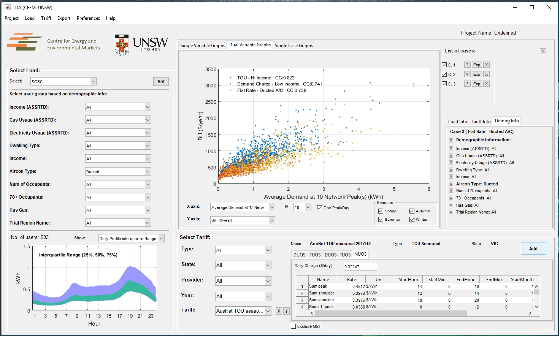Image resolution: width=560 pixels, height=337 pixels.
Task: Open the Tariff menu
Action: pyautogui.click(x=46, y=18)
